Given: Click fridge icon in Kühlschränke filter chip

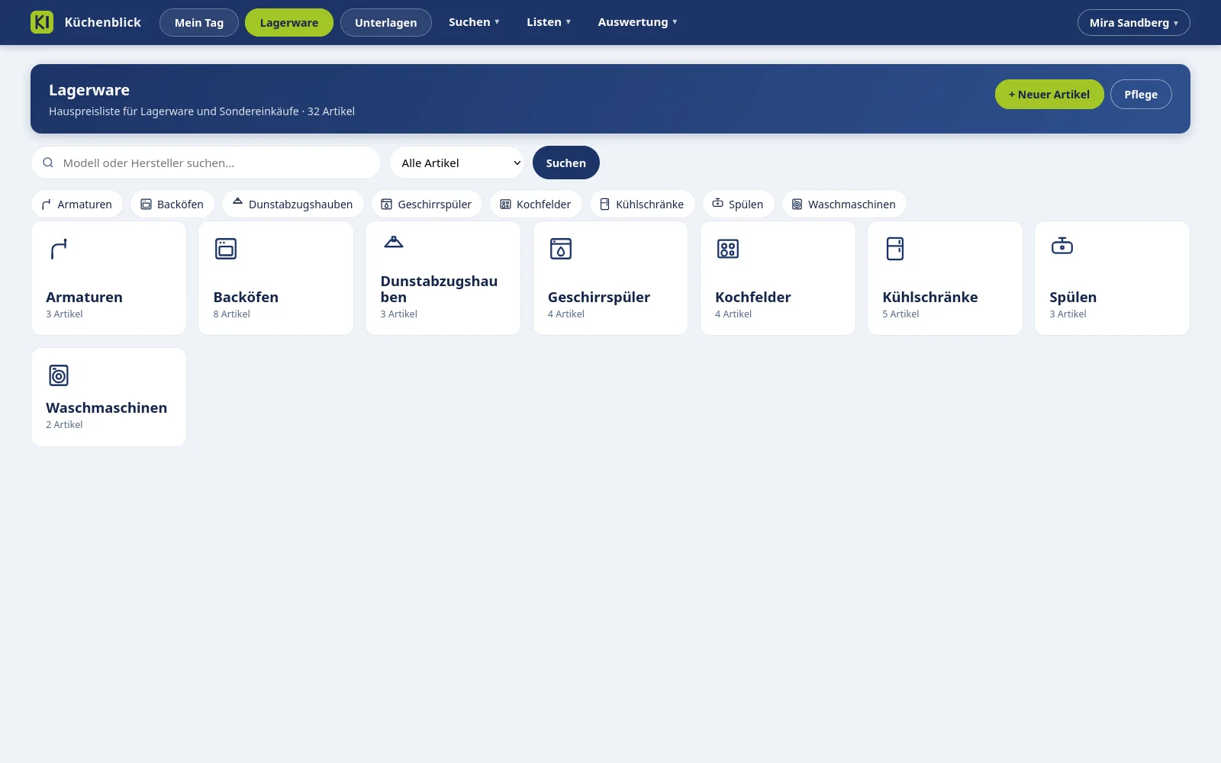Looking at the screenshot, I should 605,204.
